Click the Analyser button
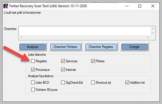Image resolution: width=162 pixels, height=104 pixels. point(33,47)
